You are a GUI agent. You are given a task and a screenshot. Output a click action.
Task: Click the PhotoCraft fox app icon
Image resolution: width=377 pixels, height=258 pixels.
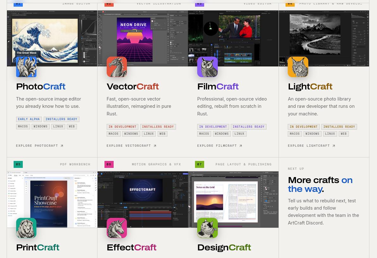tap(26, 67)
